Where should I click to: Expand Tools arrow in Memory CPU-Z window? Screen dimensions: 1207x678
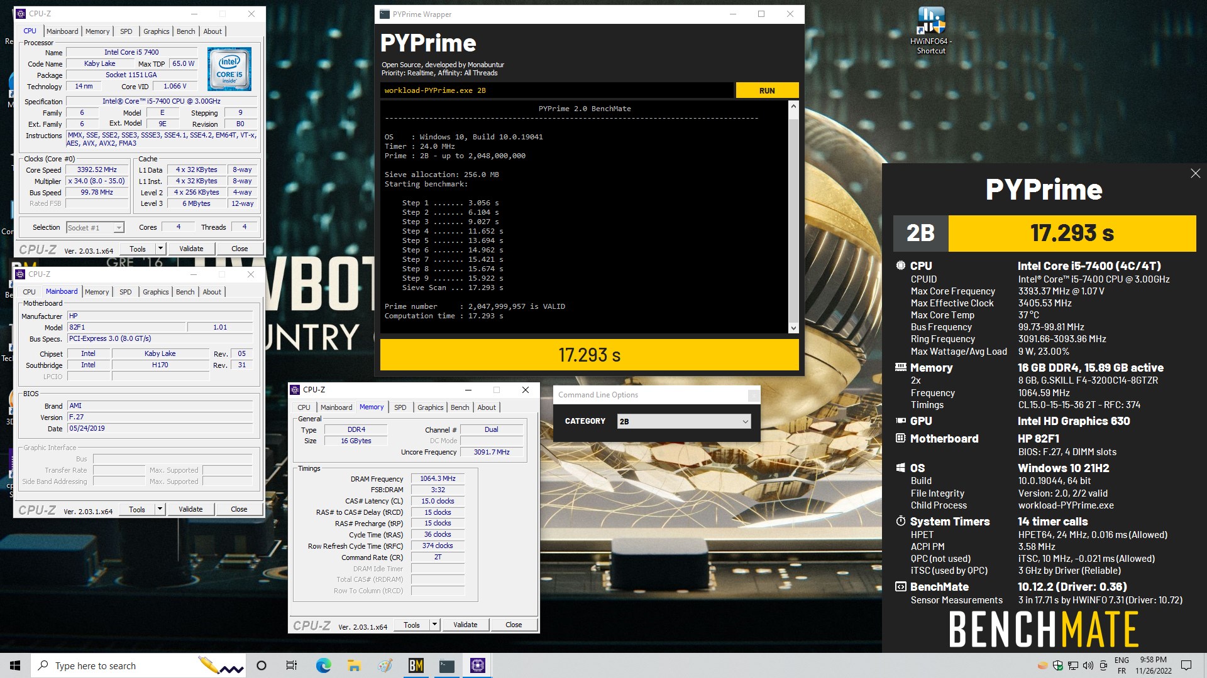pyautogui.click(x=434, y=625)
